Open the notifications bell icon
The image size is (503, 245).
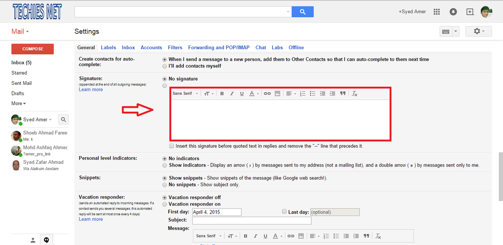pos(453,12)
